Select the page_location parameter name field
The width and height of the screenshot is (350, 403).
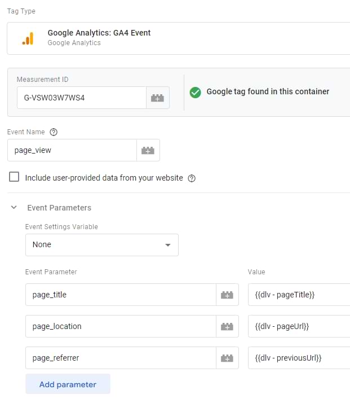[x=121, y=326]
